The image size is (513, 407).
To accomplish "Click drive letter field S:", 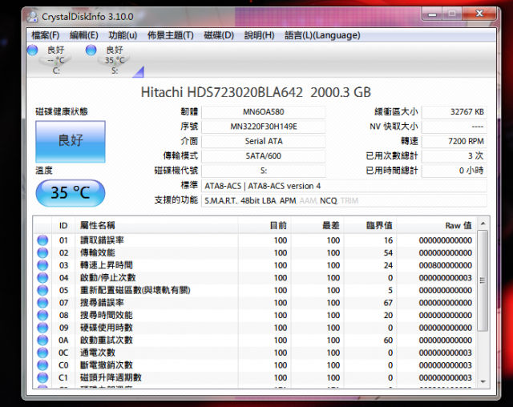I will [x=264, y=171].
